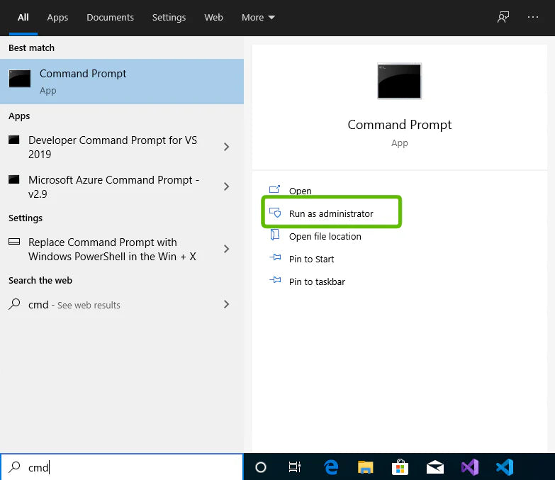The width and height of the screenshot is (555, 480).
Task: Launch Visual Studio from taskbar
Action: click(469, 467)
